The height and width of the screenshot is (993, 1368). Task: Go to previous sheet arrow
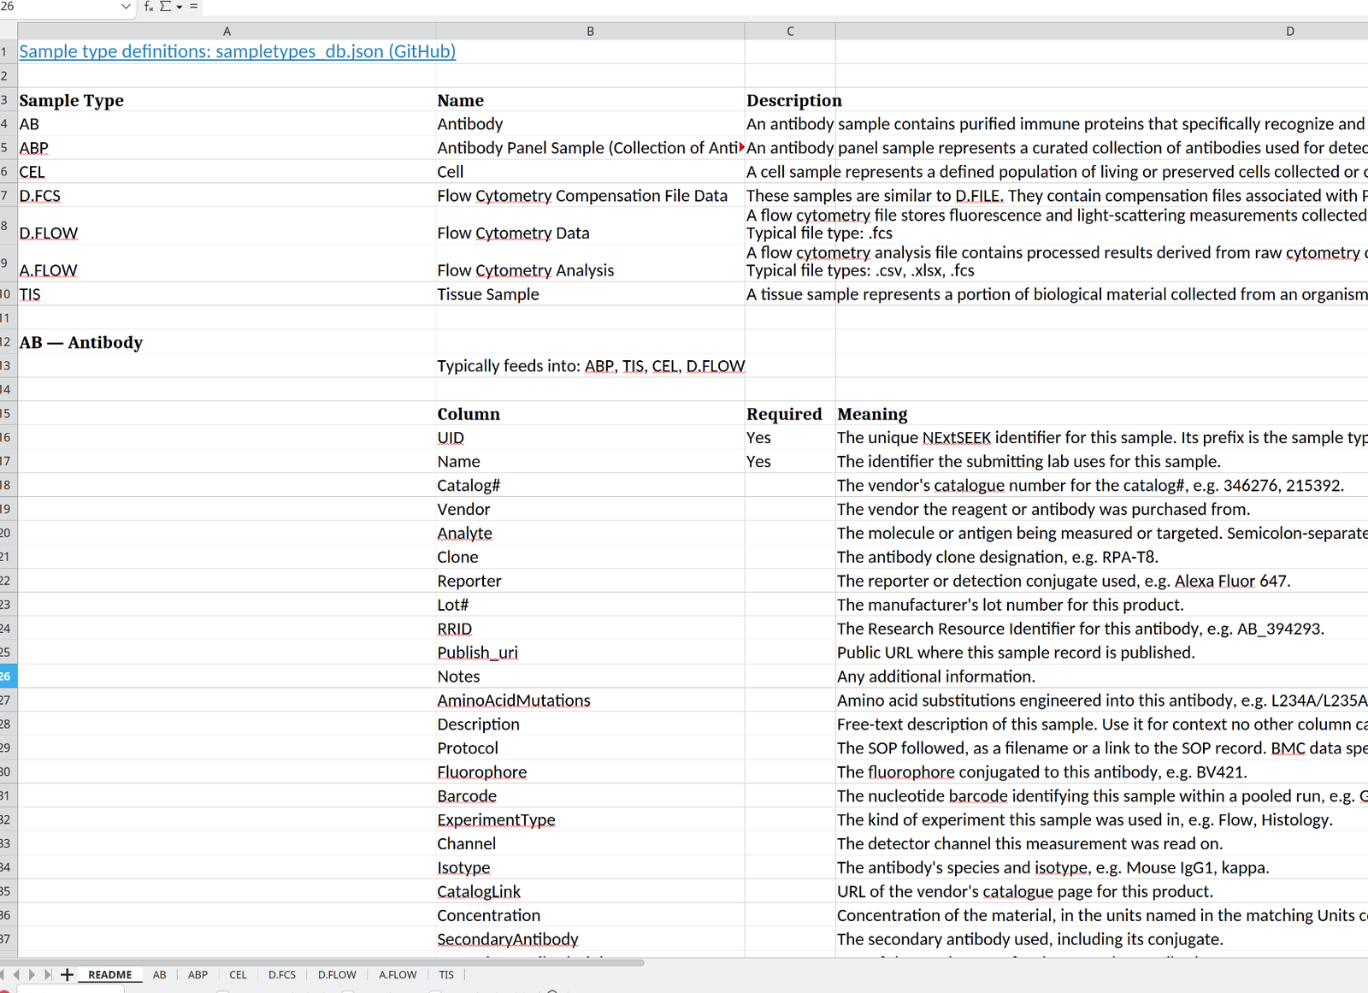[x=16, y=974]
